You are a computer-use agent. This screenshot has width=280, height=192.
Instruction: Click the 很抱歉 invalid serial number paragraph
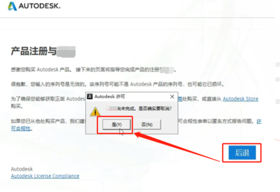point(118,84)
